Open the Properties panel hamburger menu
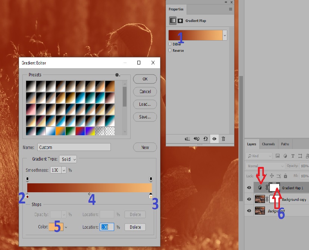309x250 pixels. click(x=231, y=9)
